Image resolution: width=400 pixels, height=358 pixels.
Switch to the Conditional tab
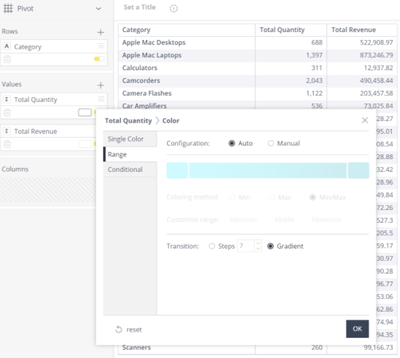click(130, 169)
